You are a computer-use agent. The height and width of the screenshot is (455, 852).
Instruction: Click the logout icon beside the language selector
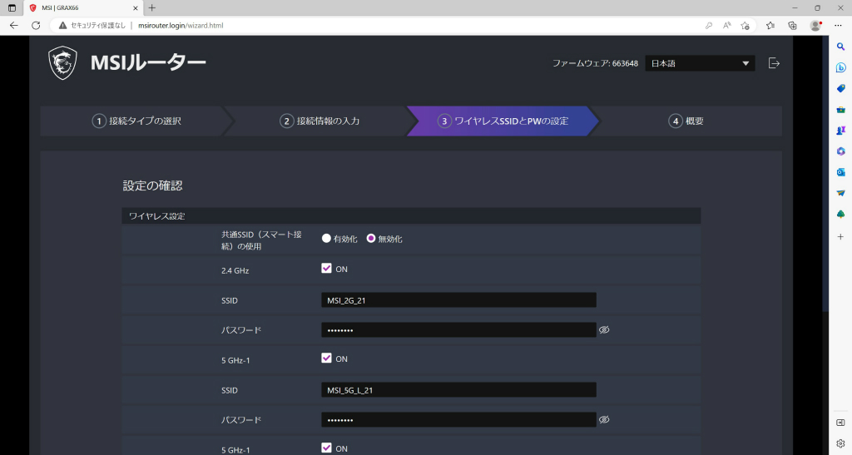tap(774, 63)
